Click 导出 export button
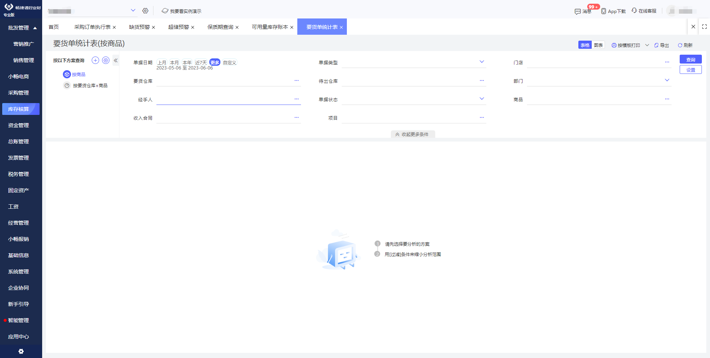The width and height of the screenshot is (710, 358). pos(662,45)
